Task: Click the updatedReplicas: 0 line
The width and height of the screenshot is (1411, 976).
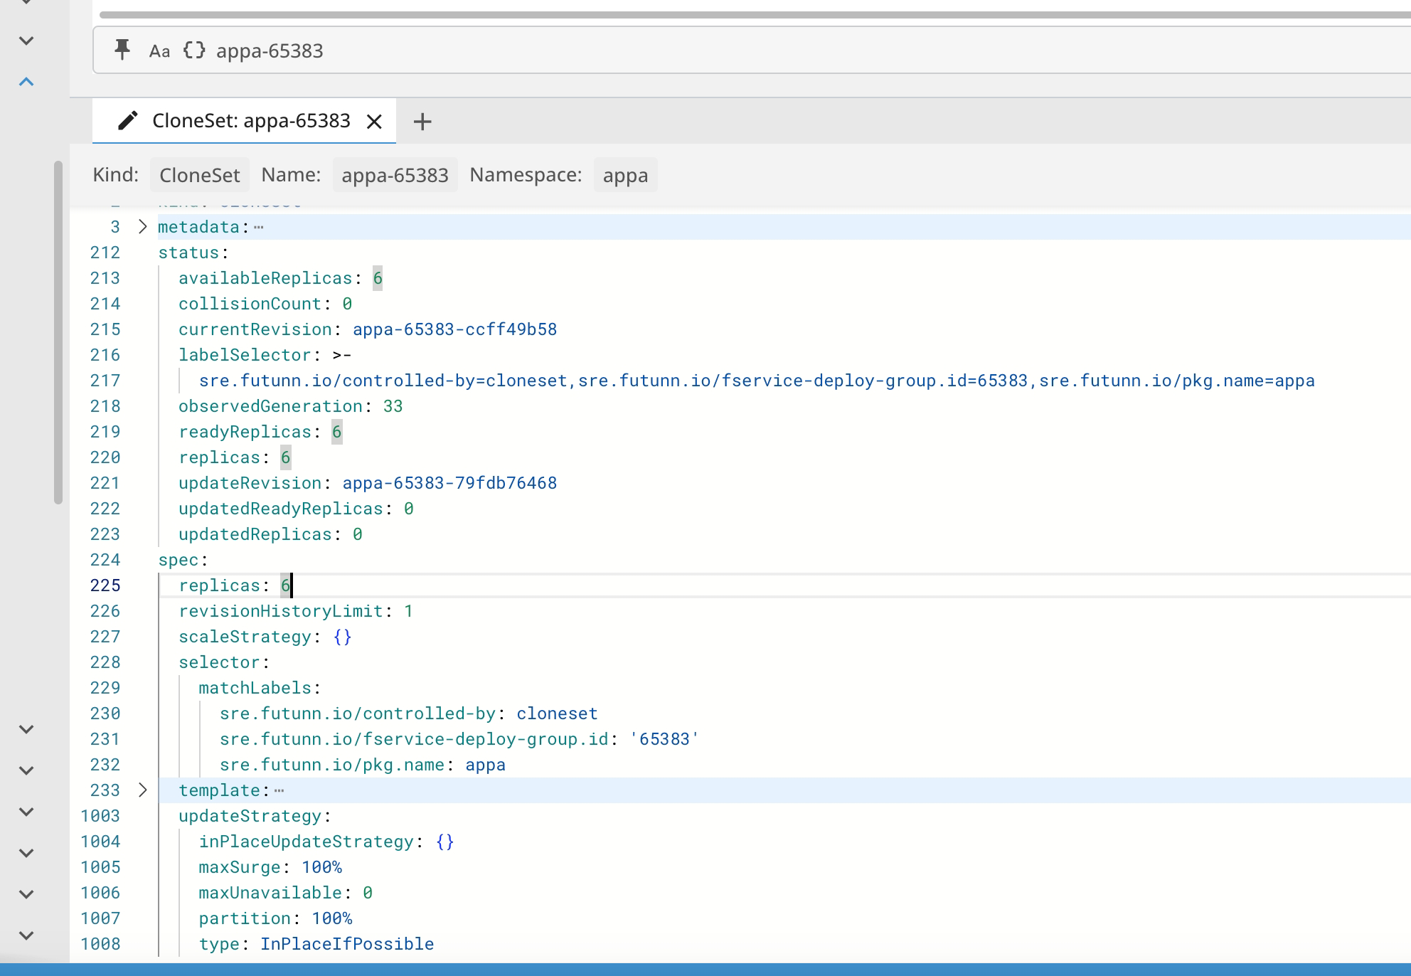Action: coord(270,534)
